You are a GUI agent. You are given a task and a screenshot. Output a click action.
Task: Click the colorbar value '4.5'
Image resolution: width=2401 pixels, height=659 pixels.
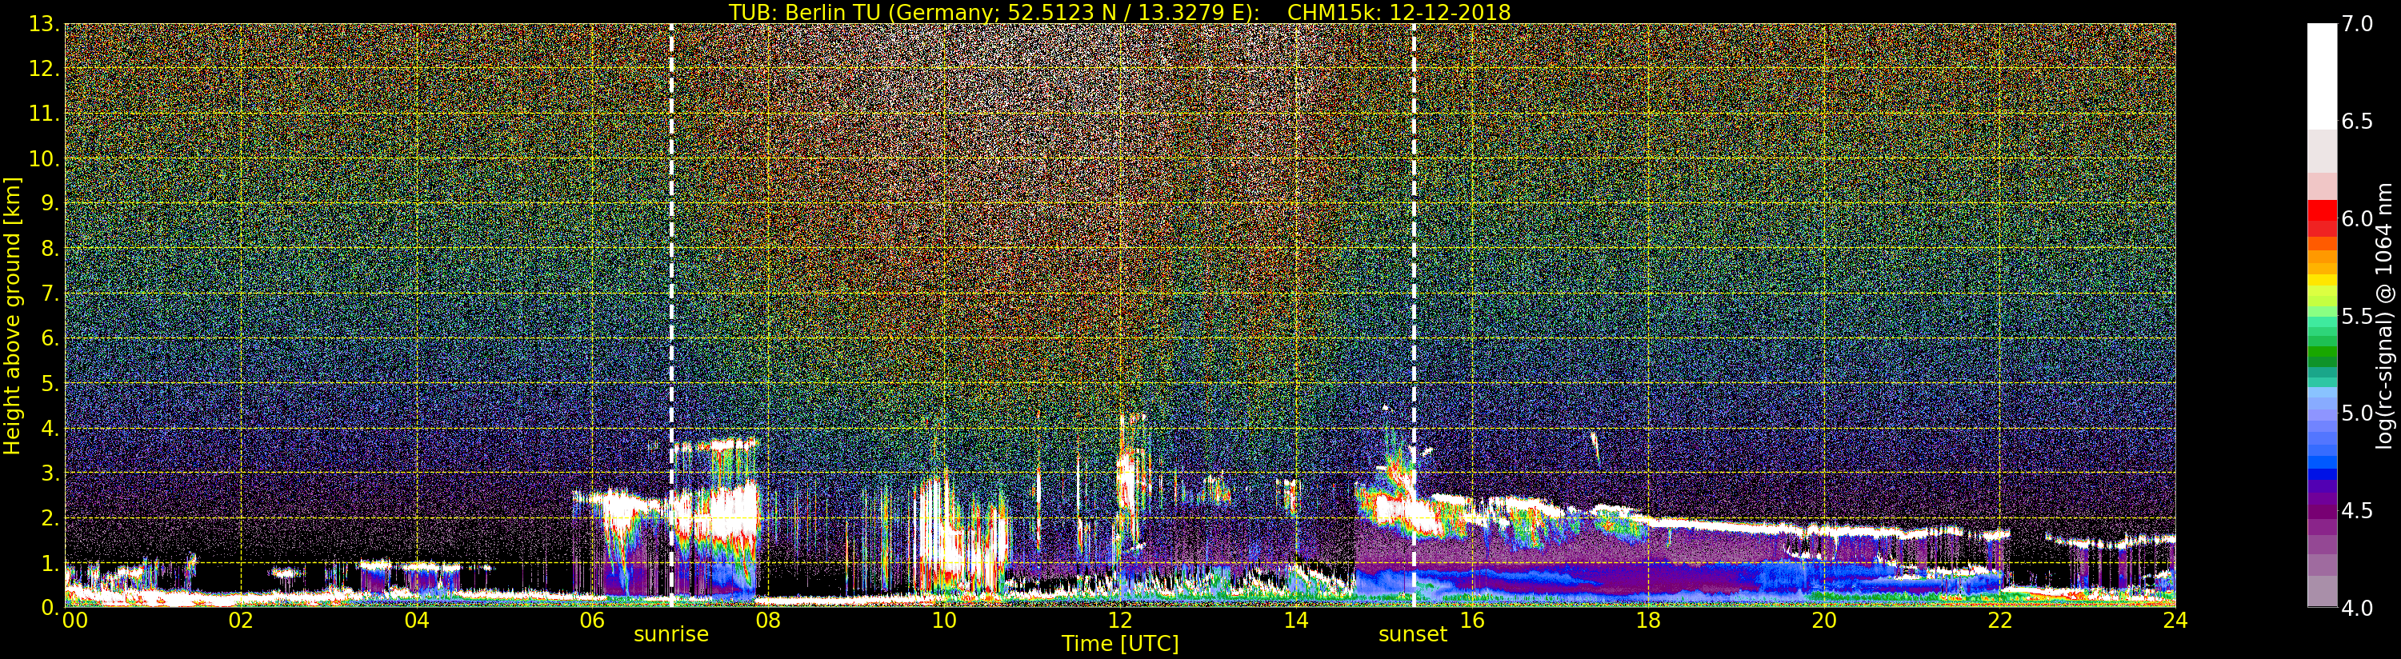pyautogui.click(x=2357, y=511)
